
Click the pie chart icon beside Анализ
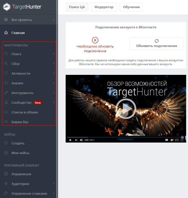(x=6, y=83)
